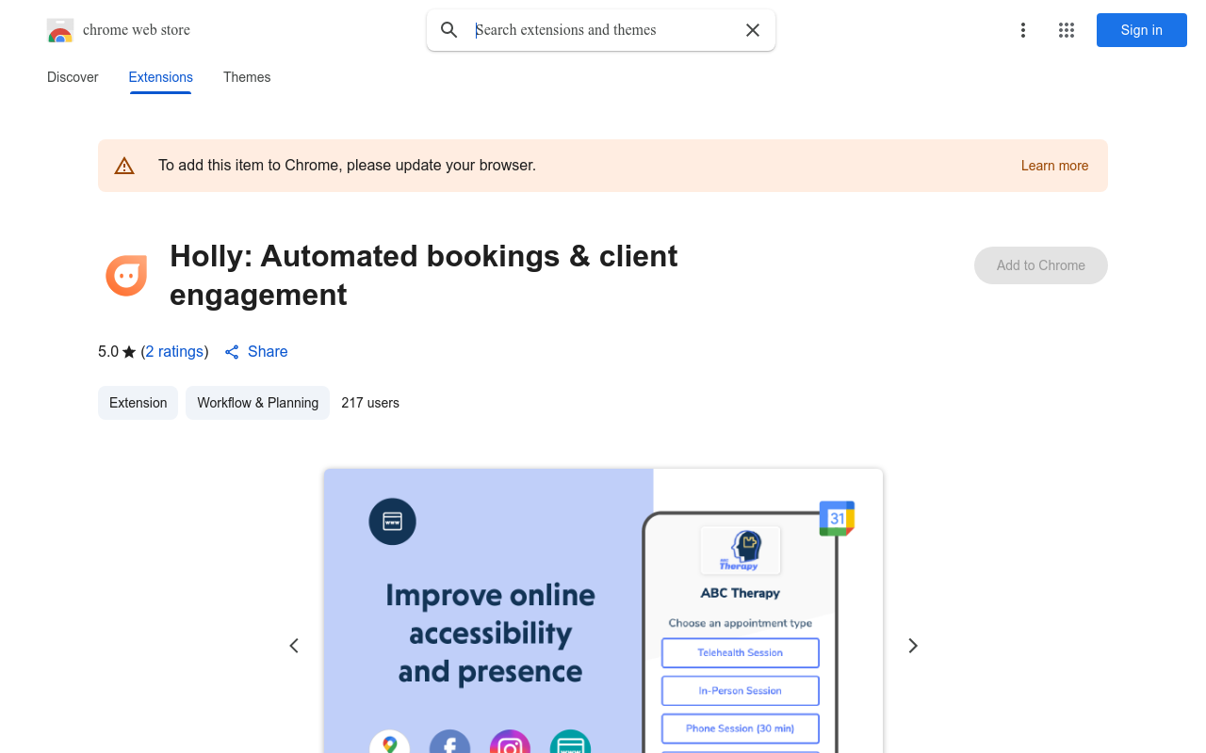Click the Google Calendar icon in slide
This screenshot has width=1206, height=753.
pos(837,519)
